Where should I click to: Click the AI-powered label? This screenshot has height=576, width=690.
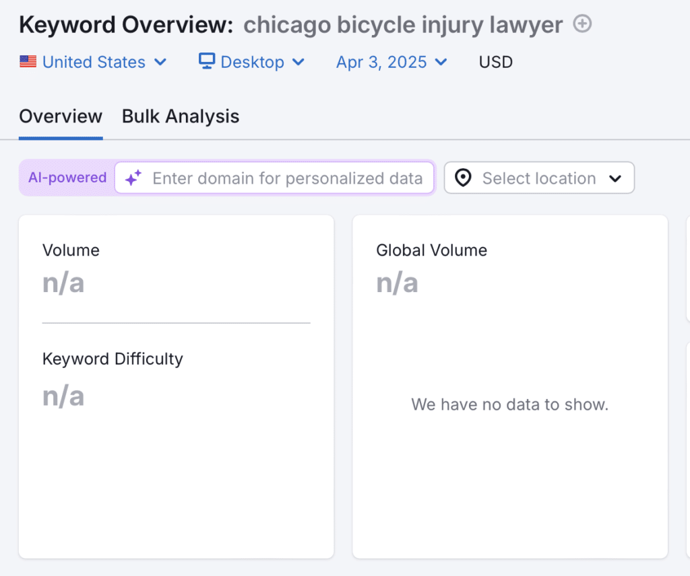(x=67, y=178)
